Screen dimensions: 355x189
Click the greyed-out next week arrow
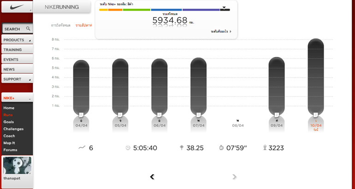tap(235, 177)
